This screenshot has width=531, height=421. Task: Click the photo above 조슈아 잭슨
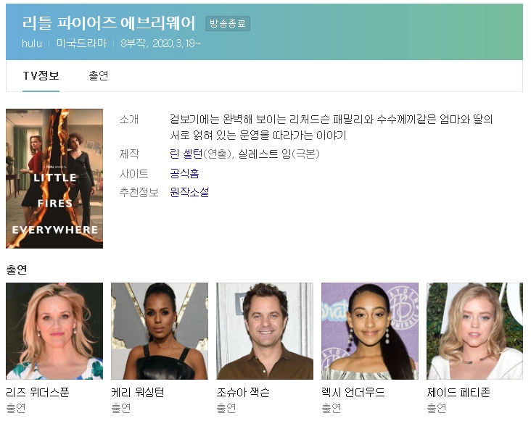click(265, 331)
